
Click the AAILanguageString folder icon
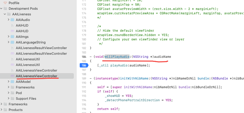coord(13,42)
